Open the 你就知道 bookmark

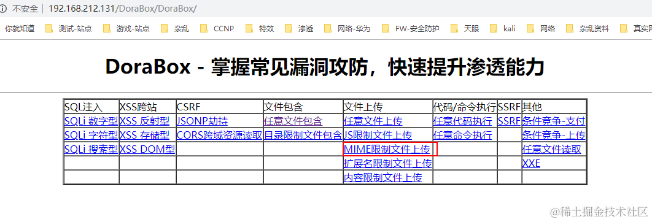[x=19, y=28]
